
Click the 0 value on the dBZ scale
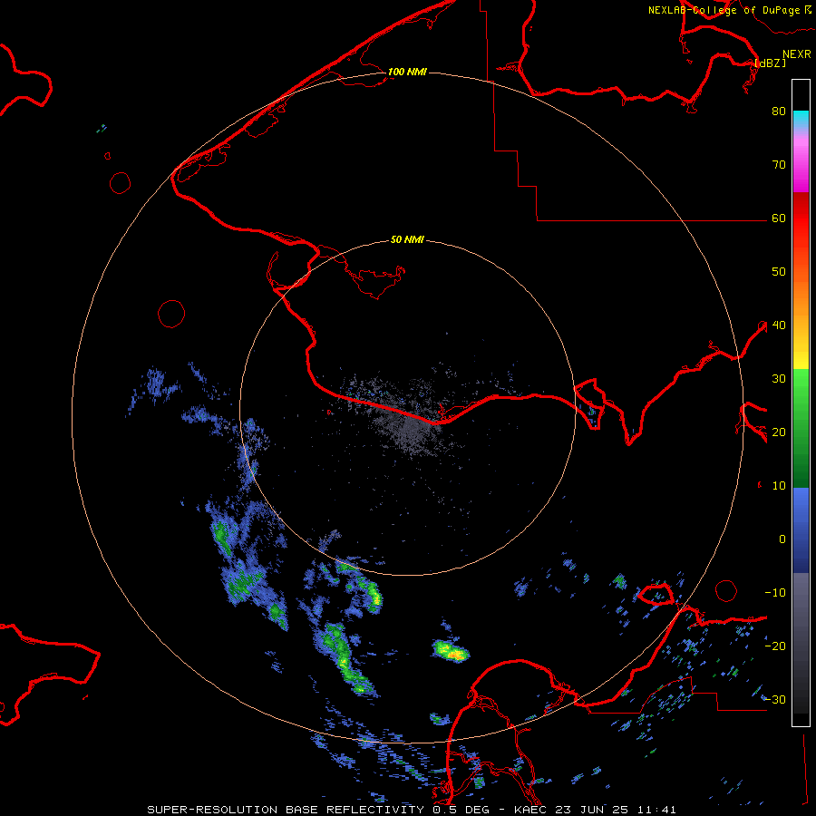pyautogui.click(x=782, y=539)
